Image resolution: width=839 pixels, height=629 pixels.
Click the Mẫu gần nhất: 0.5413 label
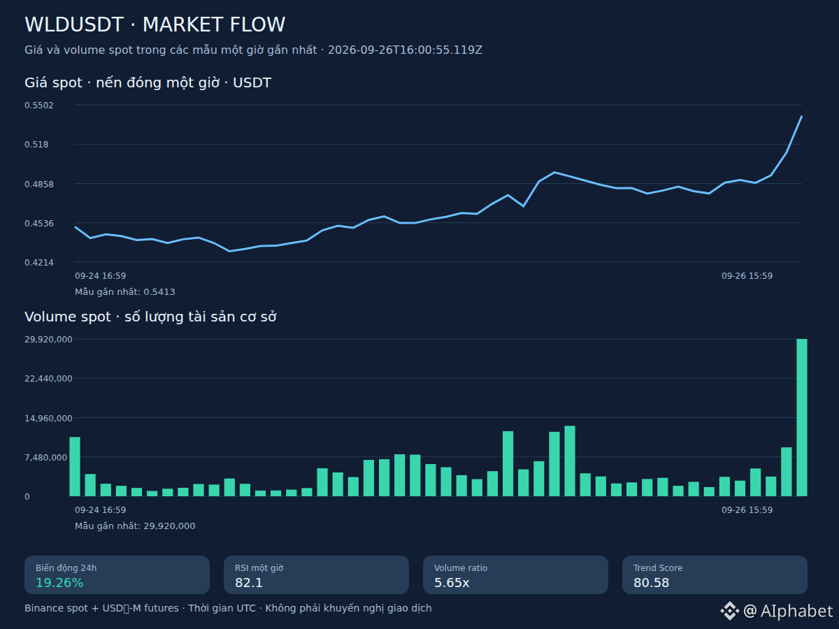(x=125, y=292)
